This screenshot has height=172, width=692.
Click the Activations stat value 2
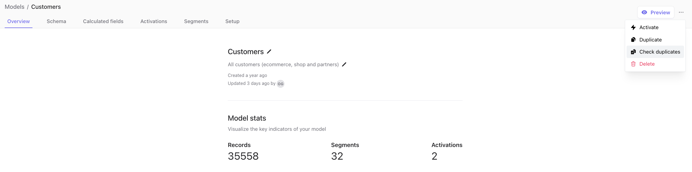pyautogui.click(x=434, y=156)
